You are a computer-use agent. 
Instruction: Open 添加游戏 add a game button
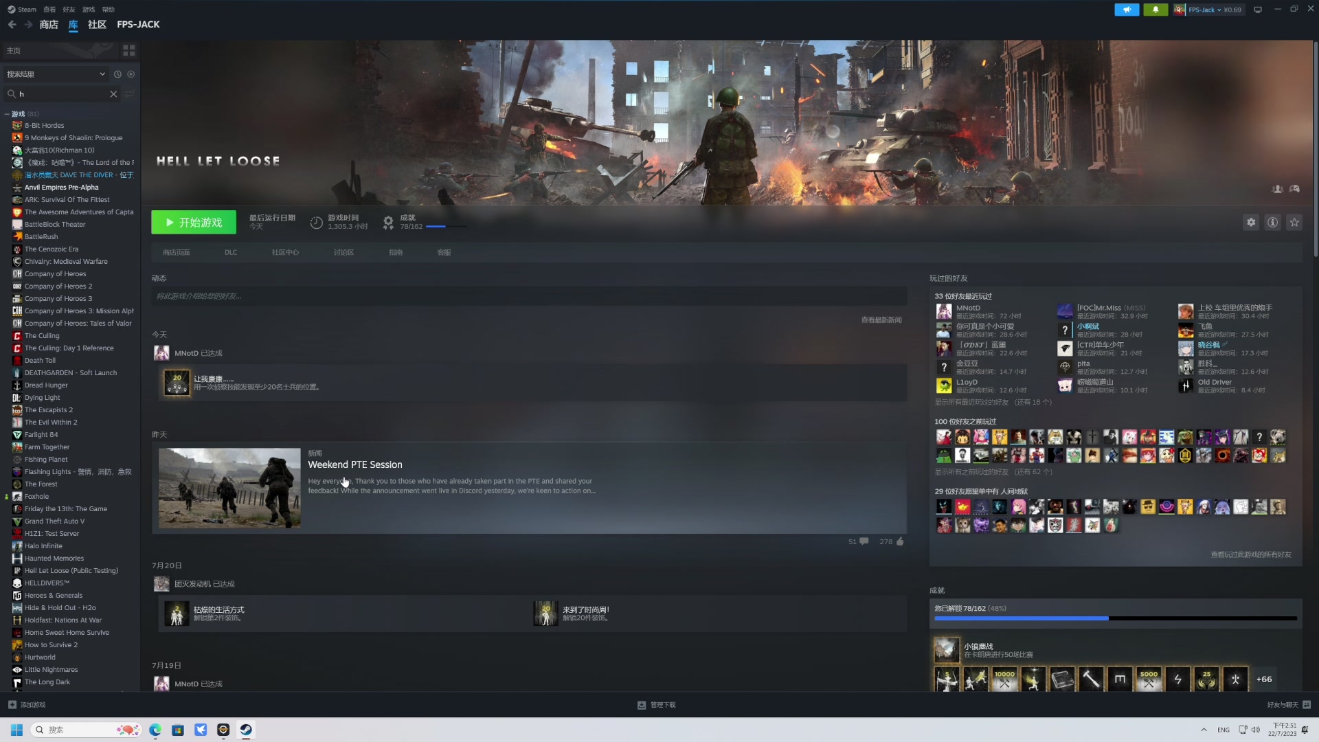[x=27, y=705]
